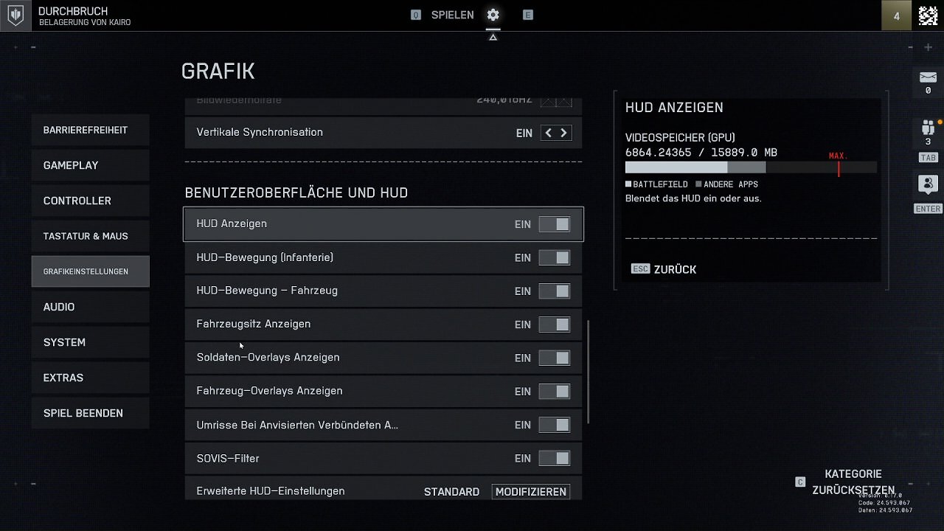Open Tastatur & Maus settings category
Viewport: 944px width, 531px height.
click(x=91, y=236)
